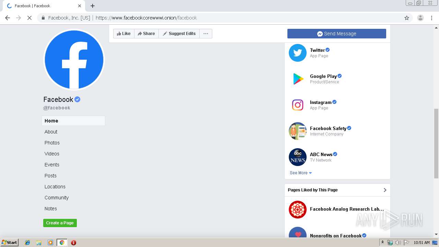Click the site security padlock icon
The width and height of the screenshot is (439, 247).
coord(43,18)
